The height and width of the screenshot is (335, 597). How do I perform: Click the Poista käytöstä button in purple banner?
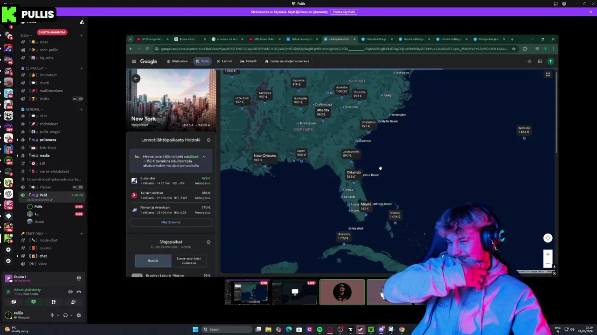click(344, 12)
